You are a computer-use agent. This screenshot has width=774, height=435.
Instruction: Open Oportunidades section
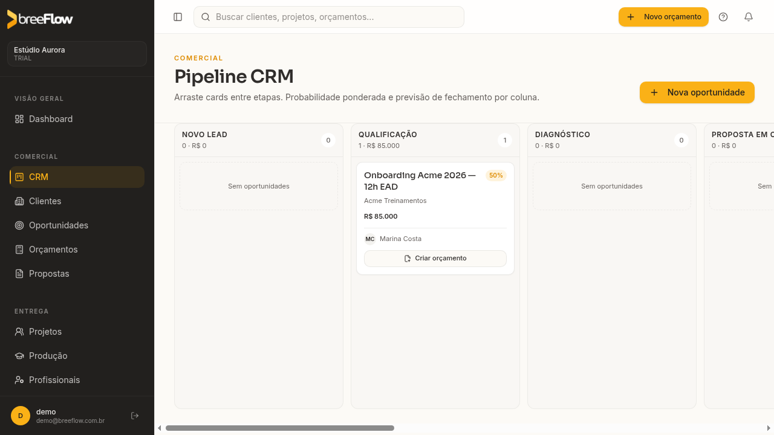[77, 225]
